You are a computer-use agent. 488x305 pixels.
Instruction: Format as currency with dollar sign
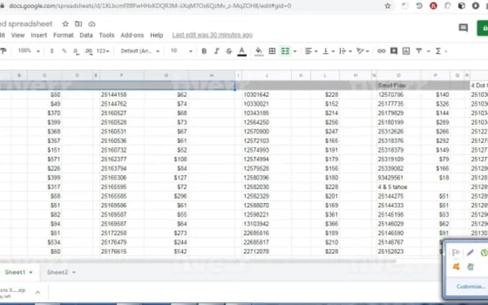(x=52, y=51)
